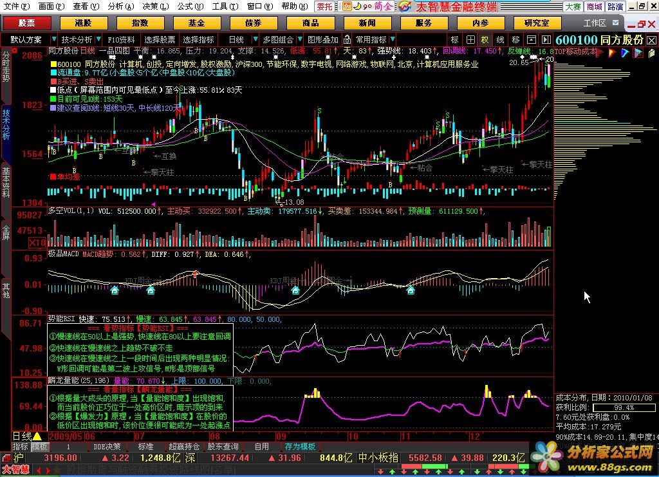
Task: Toggle the 权 adjustment button
Action: tap(485, 40)
